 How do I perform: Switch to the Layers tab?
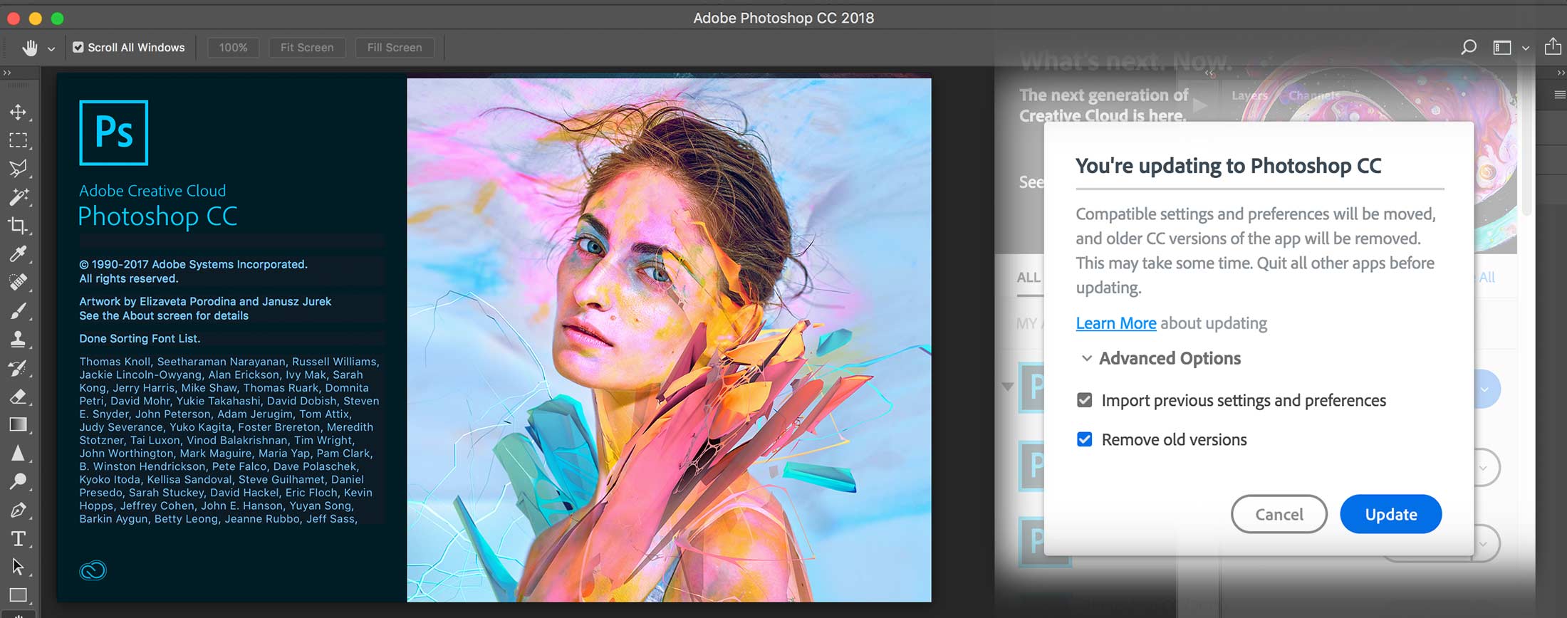[1249, 95]
